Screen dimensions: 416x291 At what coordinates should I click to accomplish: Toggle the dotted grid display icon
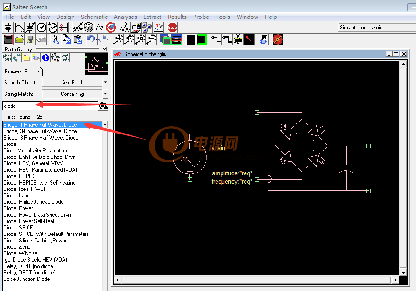pyautogui.click(x=190, y=39)
